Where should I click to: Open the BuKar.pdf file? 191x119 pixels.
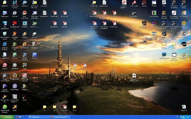tap(64, 13)
